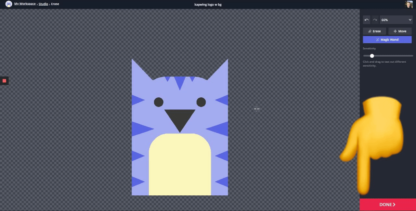Click the red square on the left edge

pos(4,81)
